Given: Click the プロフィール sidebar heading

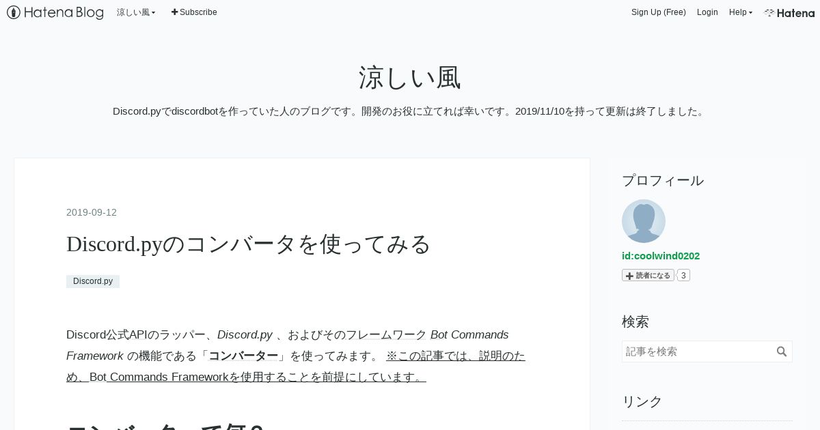Looking at the screenshot, I should coord(663,180).
